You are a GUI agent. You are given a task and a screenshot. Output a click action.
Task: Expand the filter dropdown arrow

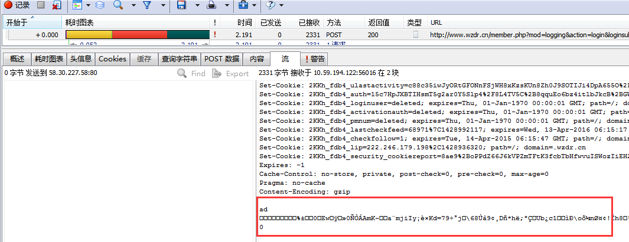[x=163, y=5]
